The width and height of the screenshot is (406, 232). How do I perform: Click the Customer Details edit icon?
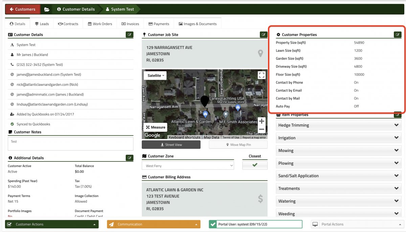[x=130, y=34]
